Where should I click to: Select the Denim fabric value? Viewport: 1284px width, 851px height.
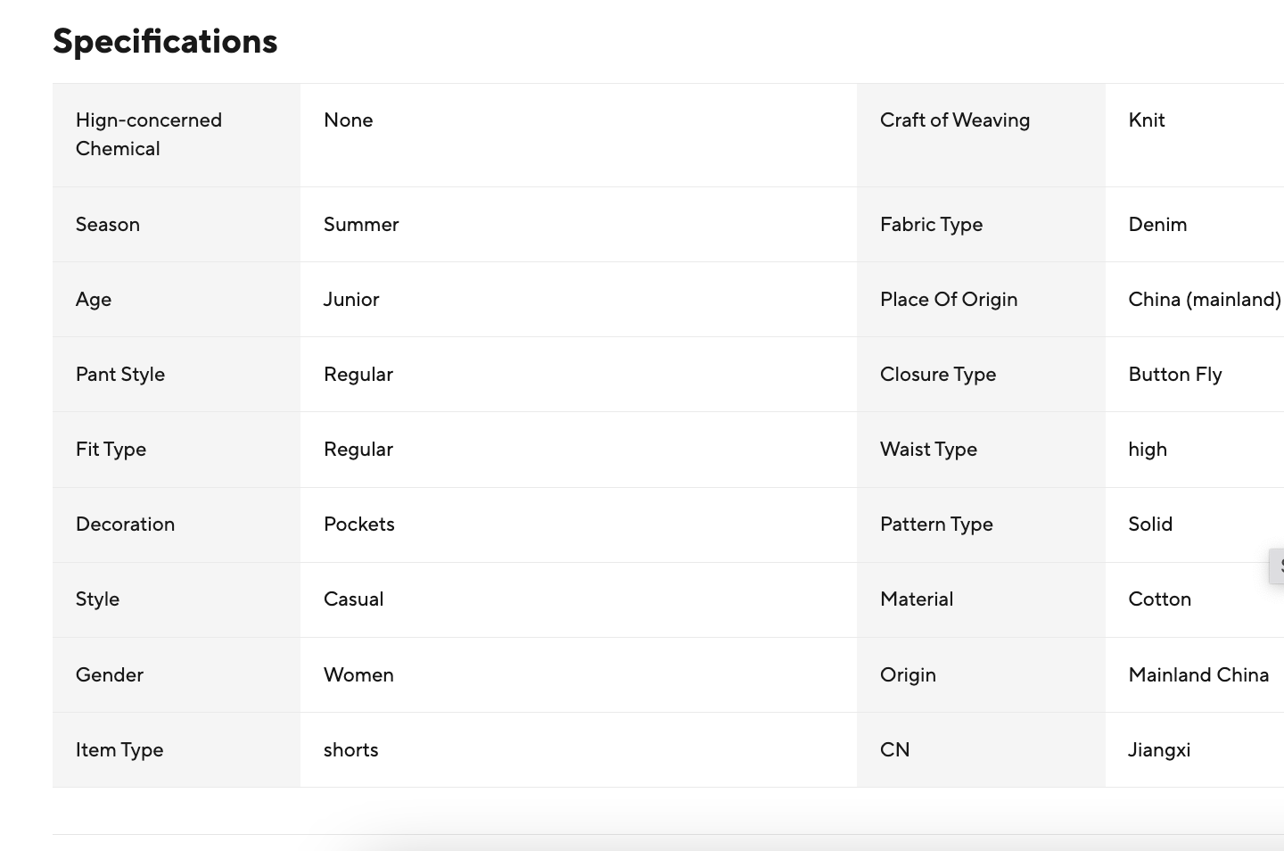pos(1157,225)
